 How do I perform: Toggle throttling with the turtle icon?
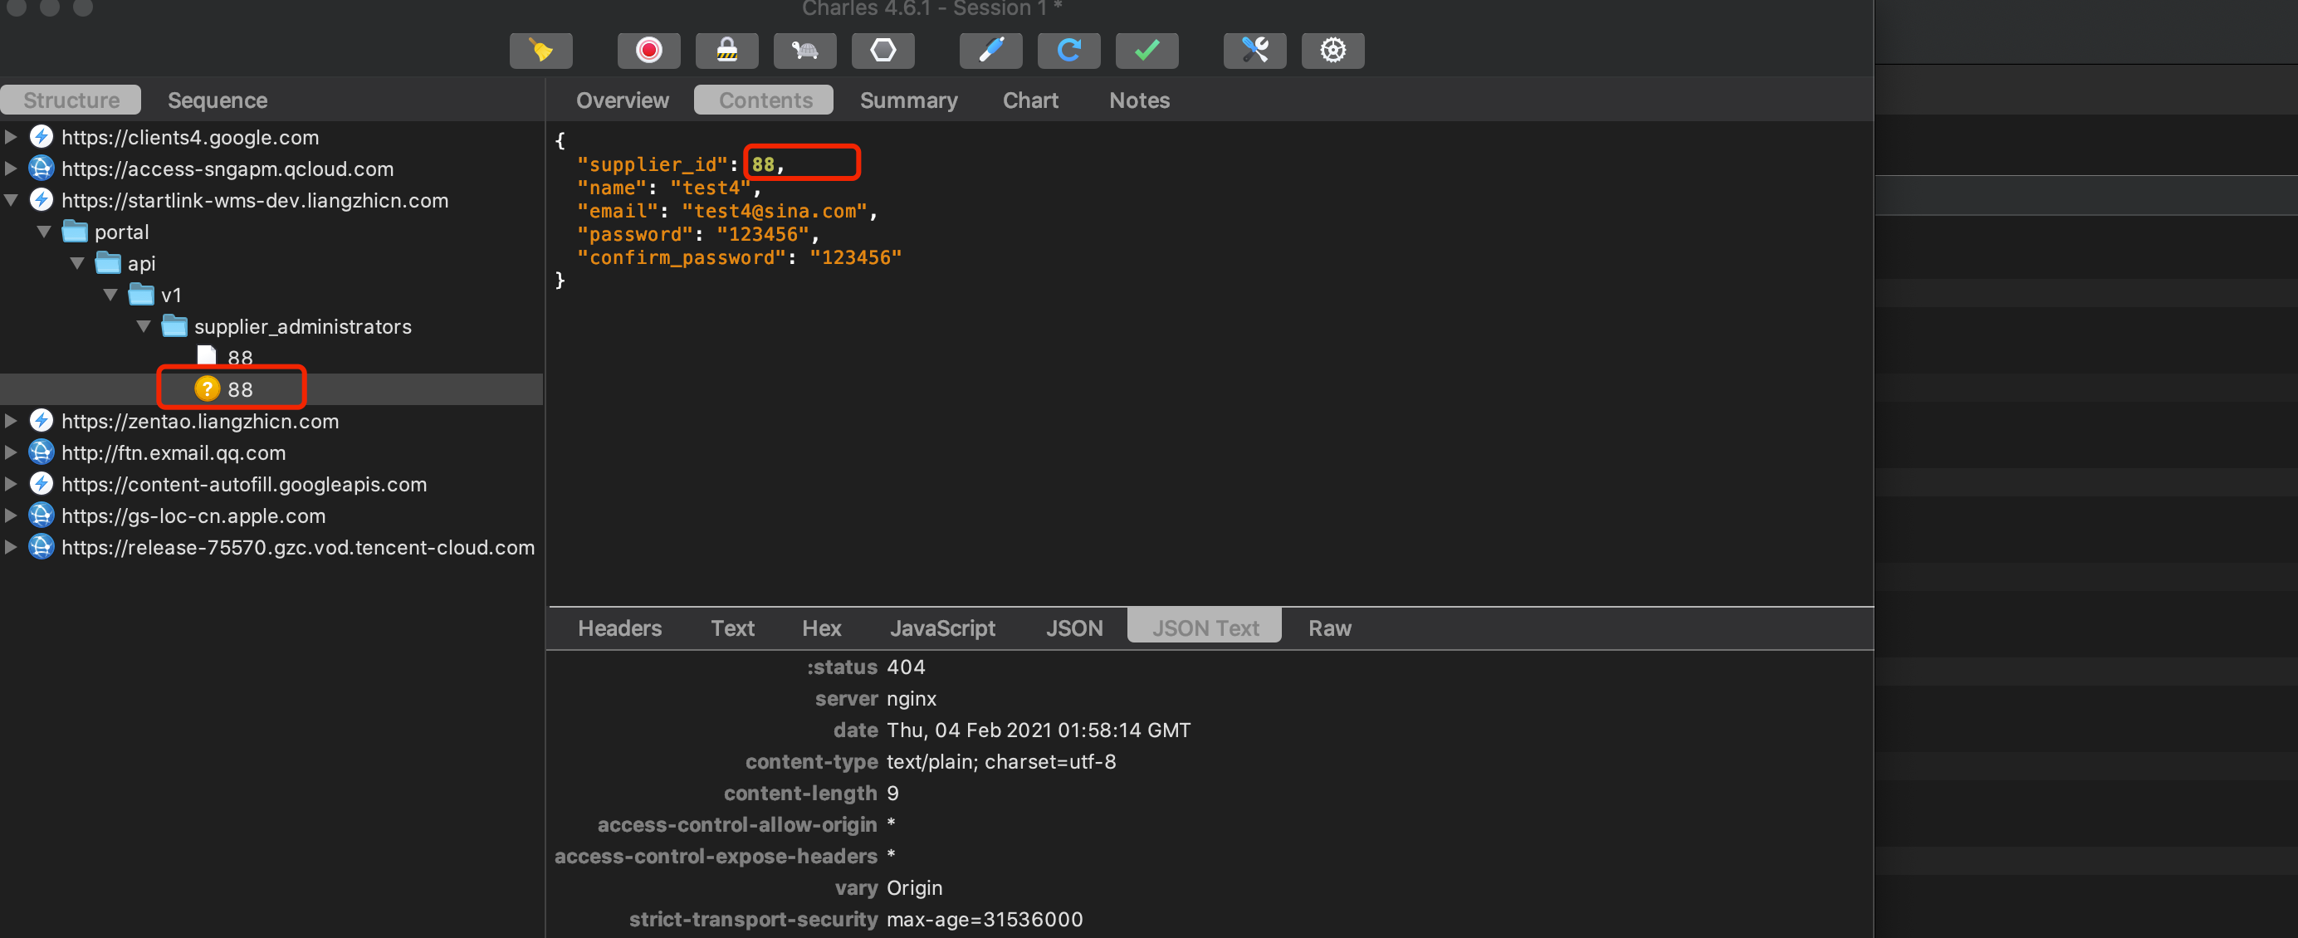pyautogui.click(x=804, y=50)
